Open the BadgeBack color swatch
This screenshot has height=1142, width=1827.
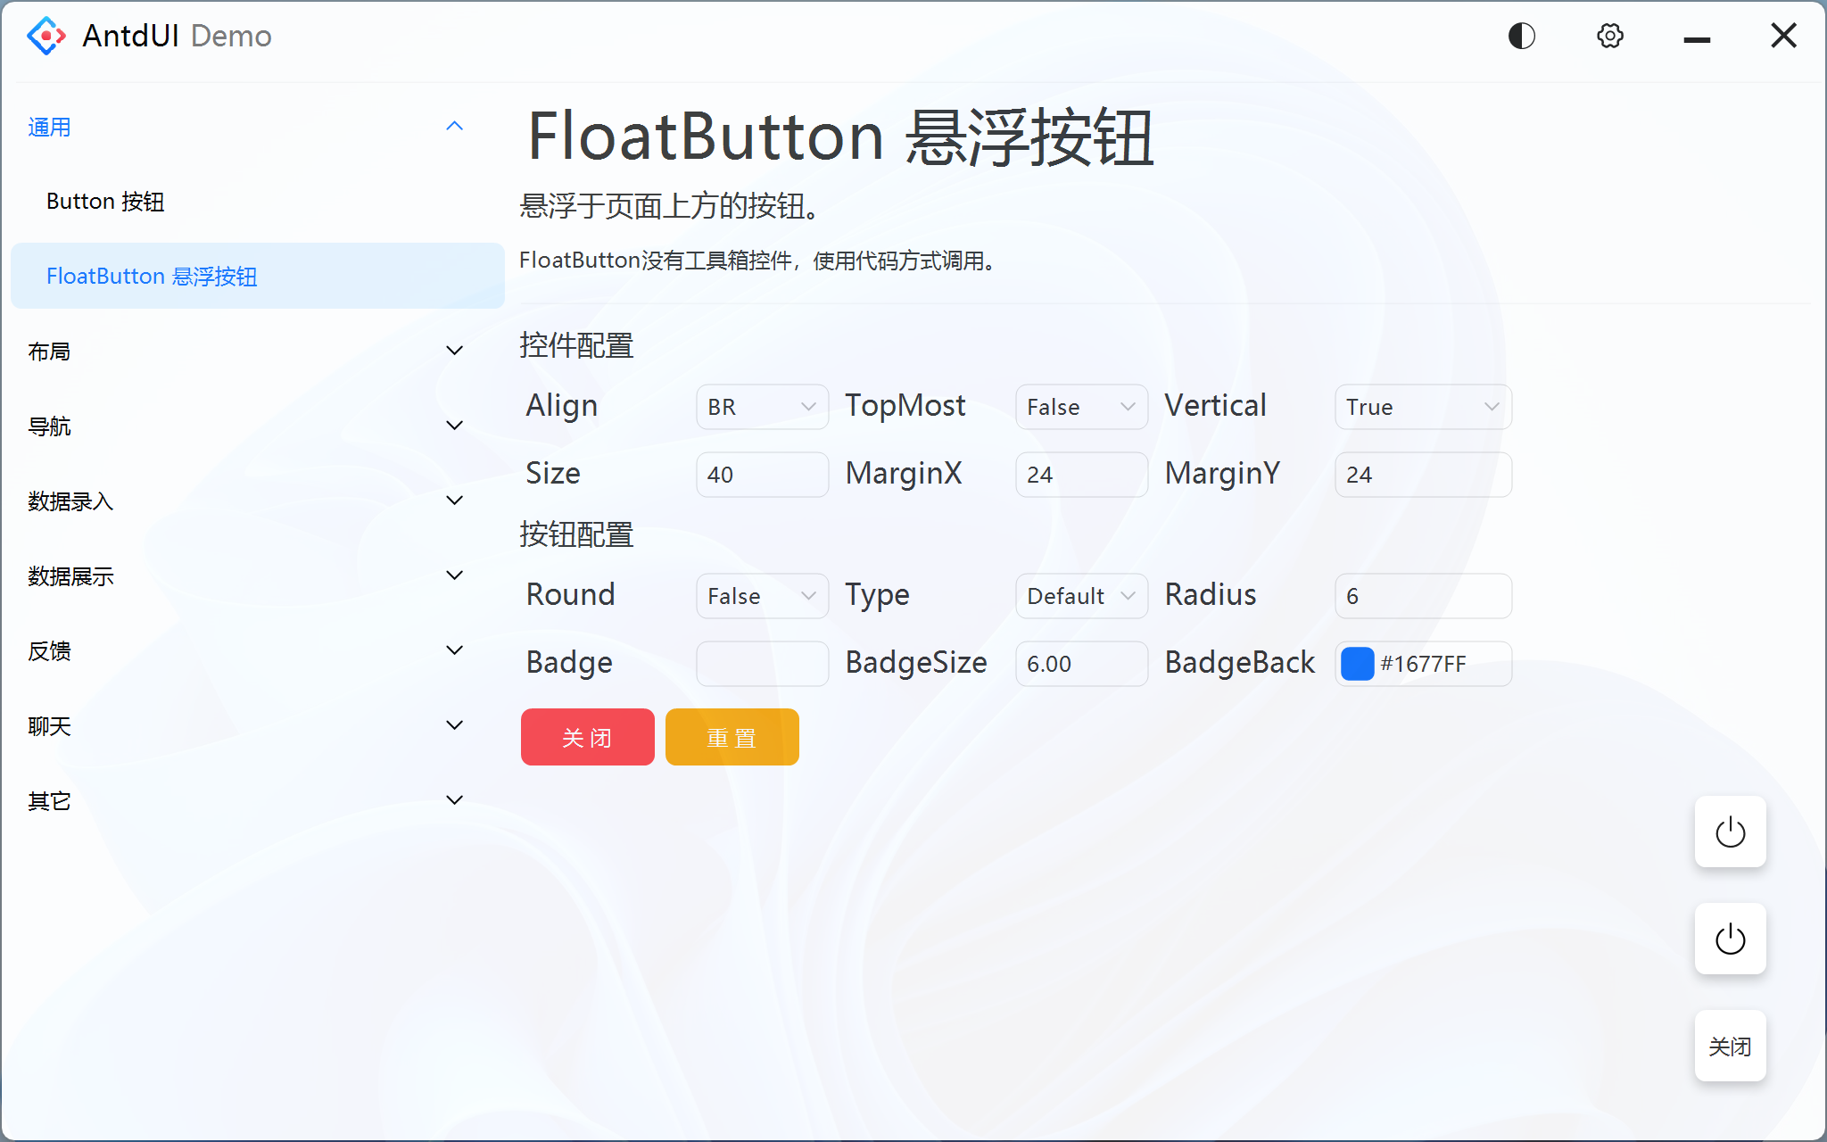(1357, 663)
